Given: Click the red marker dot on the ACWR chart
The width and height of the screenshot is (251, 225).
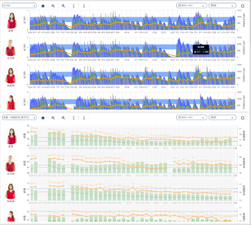Looking at the screenshot, I should 130,100.
